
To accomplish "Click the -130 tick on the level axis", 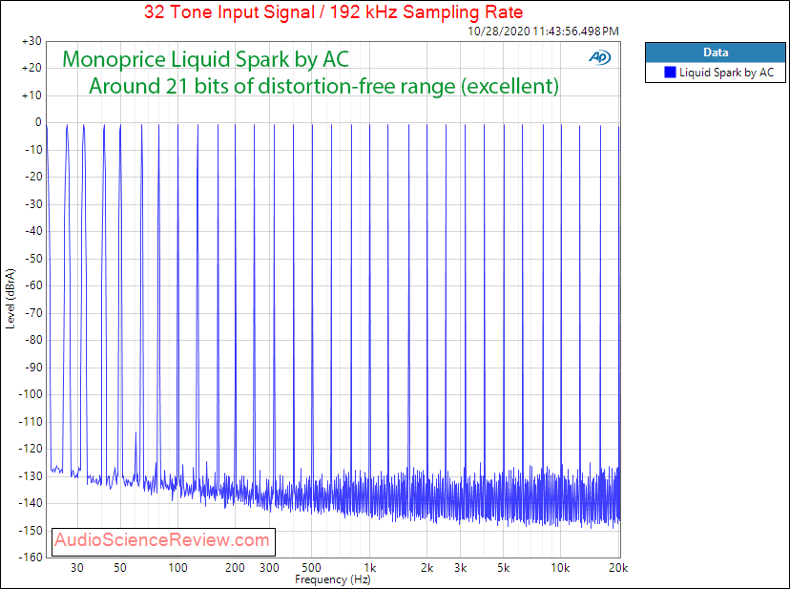I will tap(31, 476).
